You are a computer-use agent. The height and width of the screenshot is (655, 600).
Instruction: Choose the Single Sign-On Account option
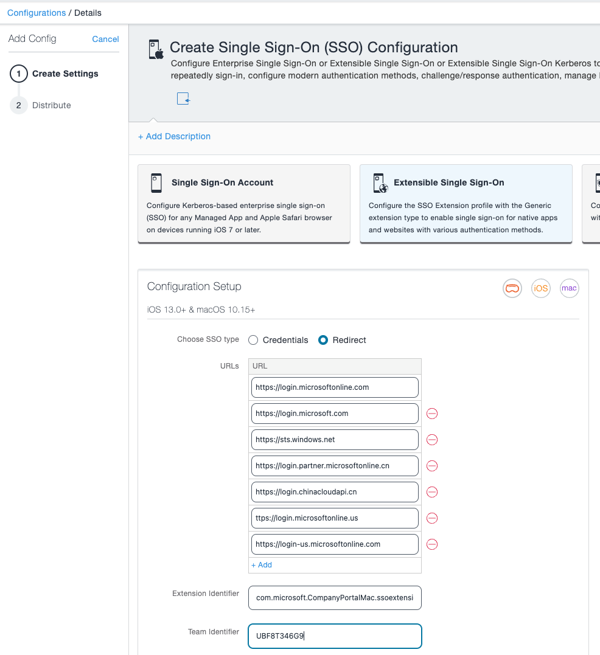[243, 204]
